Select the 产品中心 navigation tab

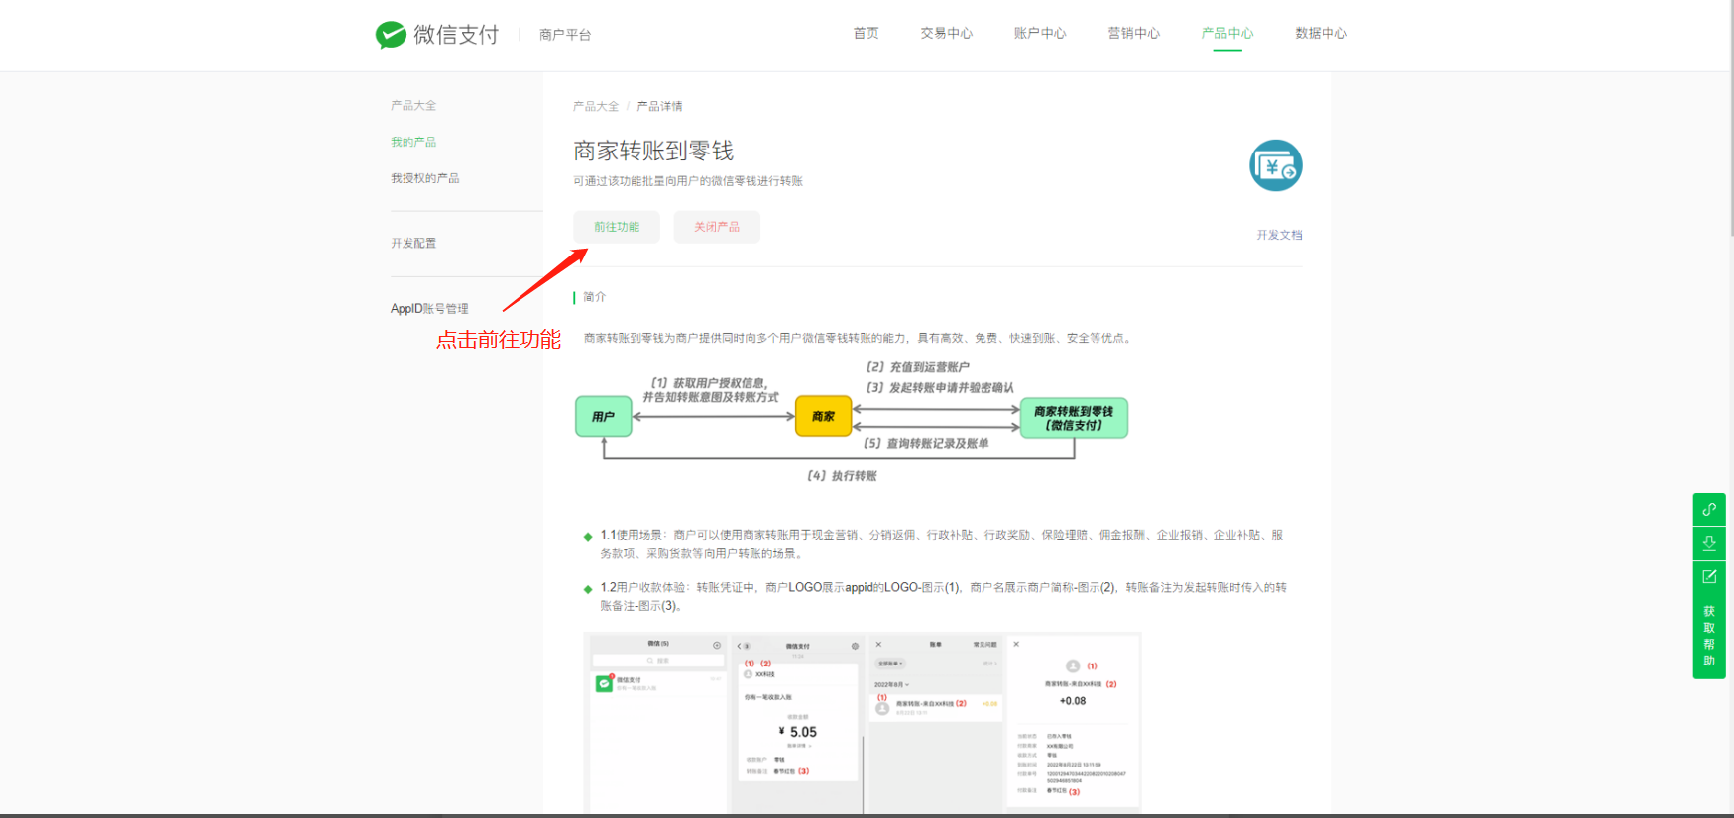pyautogui.click(x=1226, y=34)
